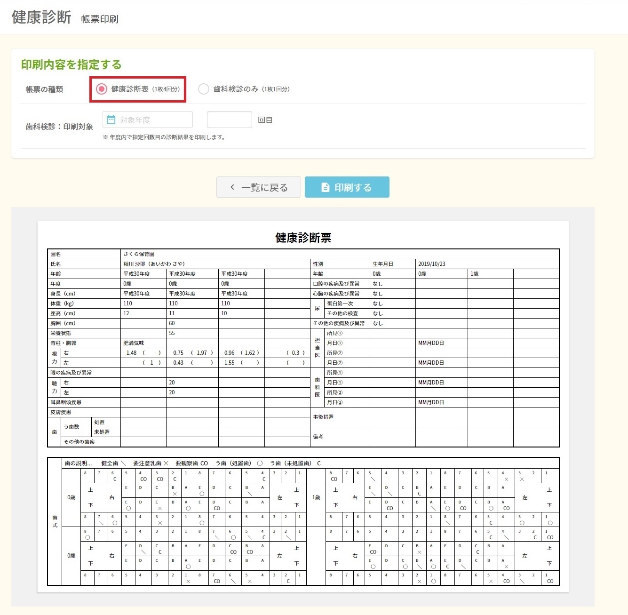Viewport: 628px width, 615px height.
Task: Click the 印刷する button
Action: (347, 187)
